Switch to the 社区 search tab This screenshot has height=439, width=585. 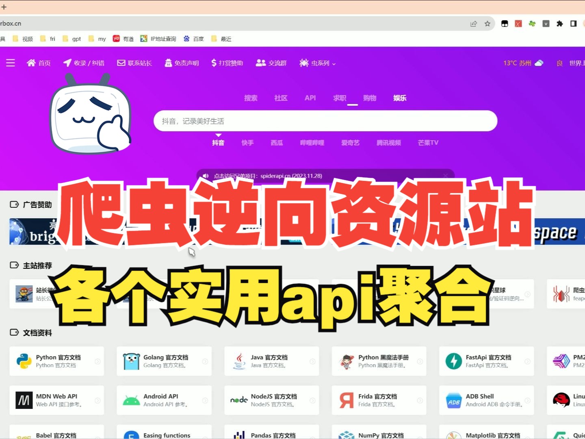281,98
